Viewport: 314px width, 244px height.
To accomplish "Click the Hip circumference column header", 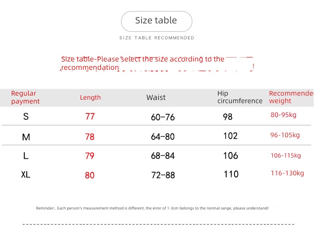I will pos(240,97).
